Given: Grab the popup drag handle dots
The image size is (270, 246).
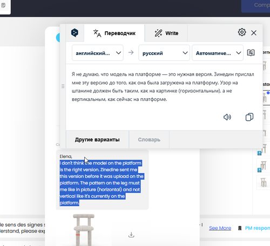Looking at the screenshot, I should coord(63,86).
